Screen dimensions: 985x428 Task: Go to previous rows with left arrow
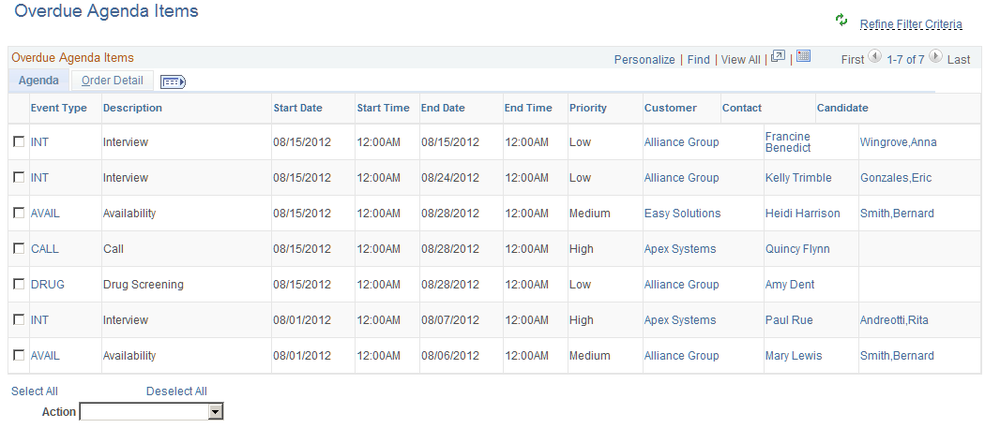coord(875,57)
